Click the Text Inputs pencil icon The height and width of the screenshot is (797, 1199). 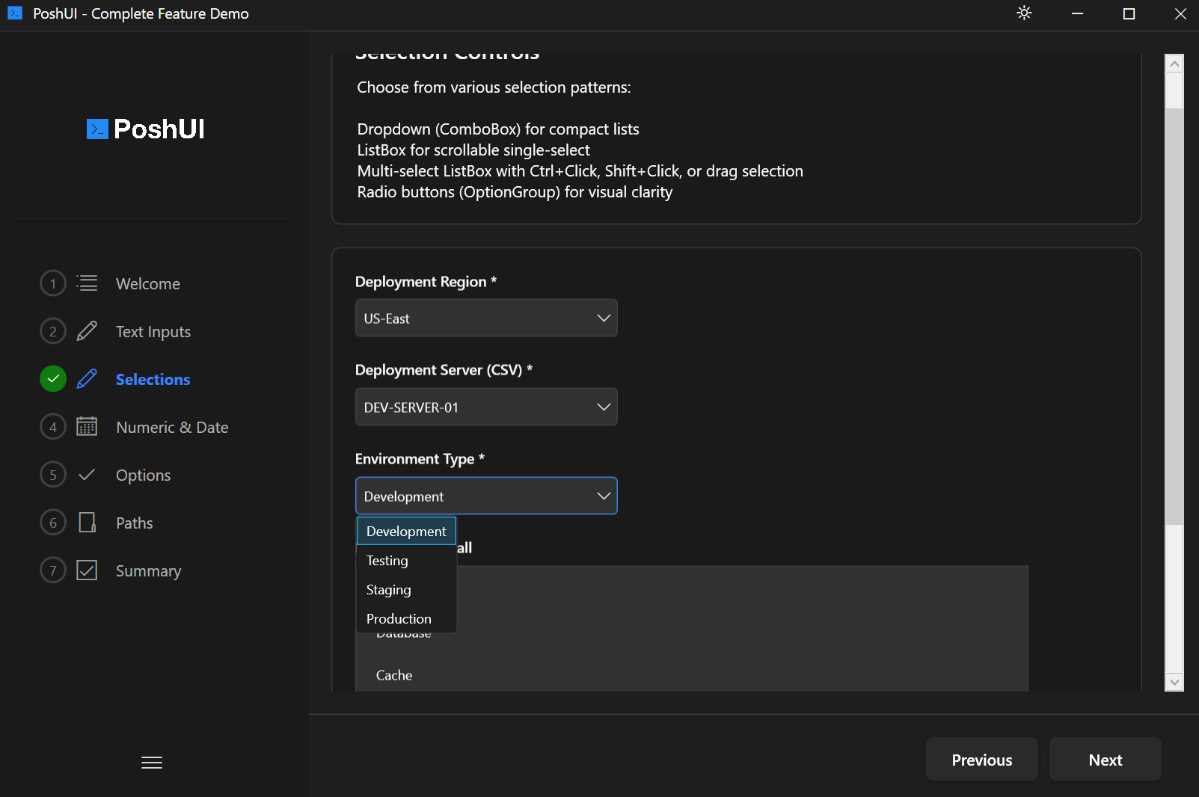click(x=87, y=331)
